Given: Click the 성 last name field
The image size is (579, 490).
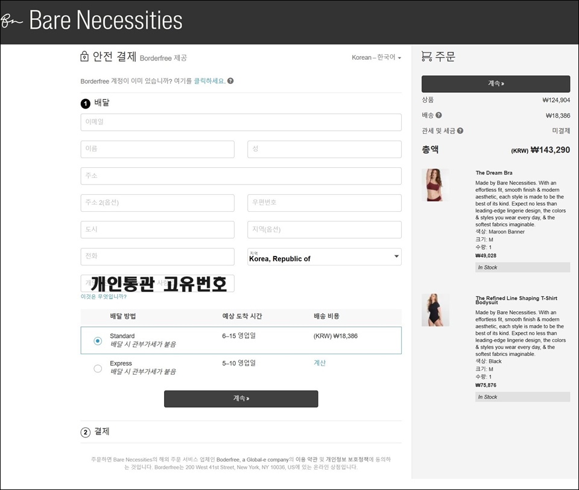Looking at the screenshot, I should [324, 149].
